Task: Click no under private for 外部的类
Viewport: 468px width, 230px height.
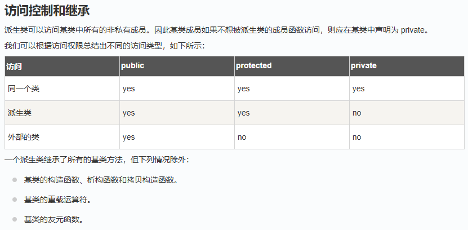Action: coord(356,137)
